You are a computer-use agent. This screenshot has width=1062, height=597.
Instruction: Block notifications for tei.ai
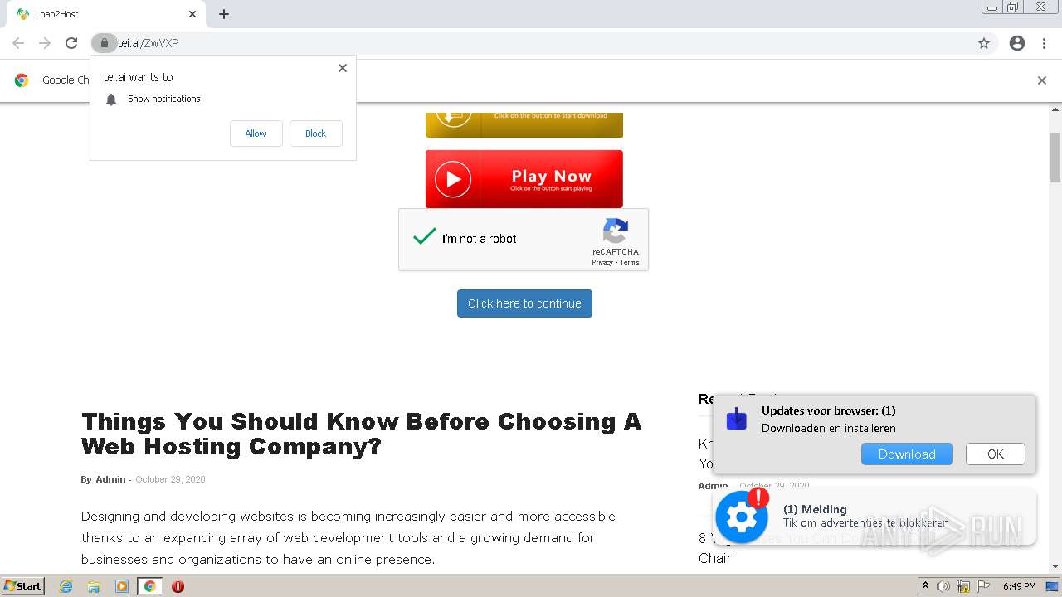click(316, 133)
